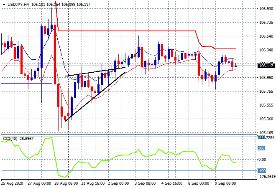Select the steep black rising trendline

point(95,97)
